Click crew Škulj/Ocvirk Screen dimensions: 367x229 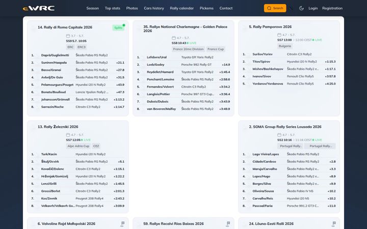(50, 162)
